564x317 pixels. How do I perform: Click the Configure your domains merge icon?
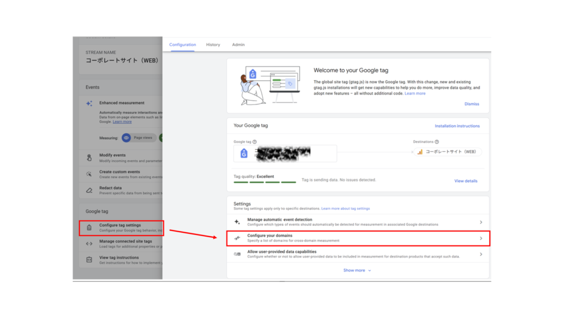pyautogui.click(x=237, y=238)
